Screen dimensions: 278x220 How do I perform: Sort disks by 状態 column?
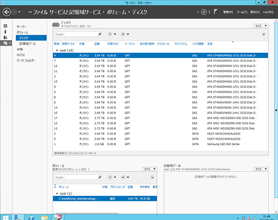tap(82, 44)
